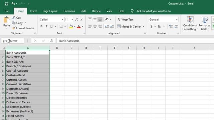Viewport: 214px width, 120px height.
Task: Open the File tab
Action: point(7,11)
